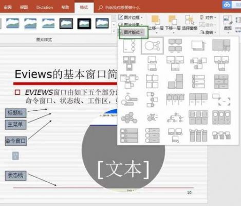Choose the large-circle picture callout layout

point(152,46)
